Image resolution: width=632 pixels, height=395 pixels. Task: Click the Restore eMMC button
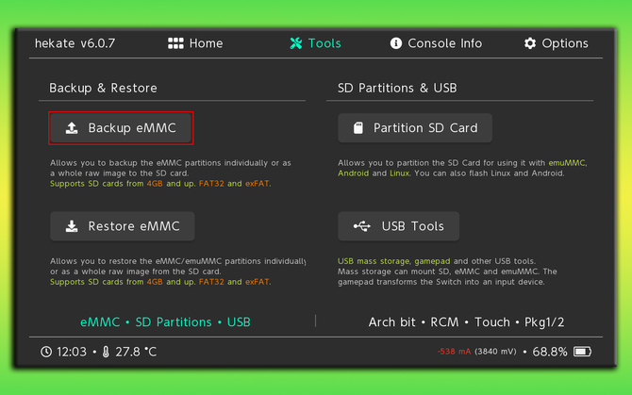click(122, 226)
